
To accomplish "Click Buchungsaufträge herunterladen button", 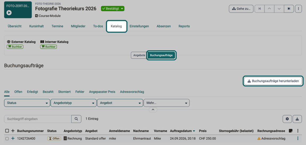I will (273, 81).
